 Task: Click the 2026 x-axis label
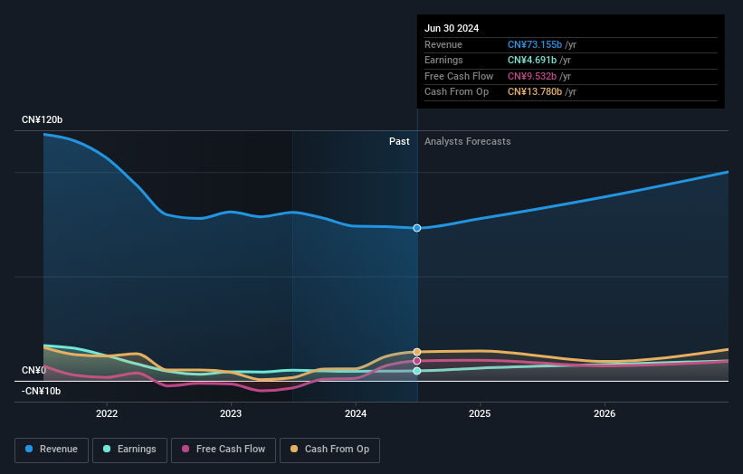pyautogui.click(x=605, y=413)
